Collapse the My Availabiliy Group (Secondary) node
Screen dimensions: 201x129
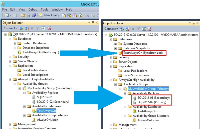tap(20, 88)
